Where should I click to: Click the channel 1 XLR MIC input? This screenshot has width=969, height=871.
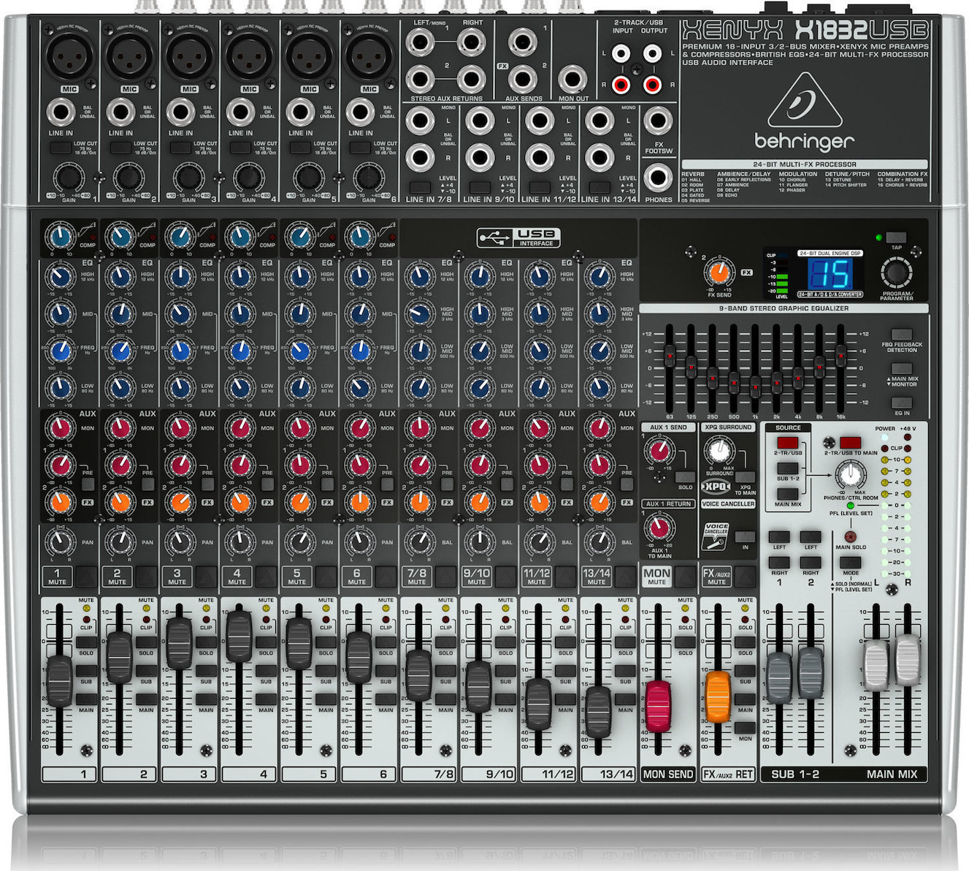pos(69,56)
